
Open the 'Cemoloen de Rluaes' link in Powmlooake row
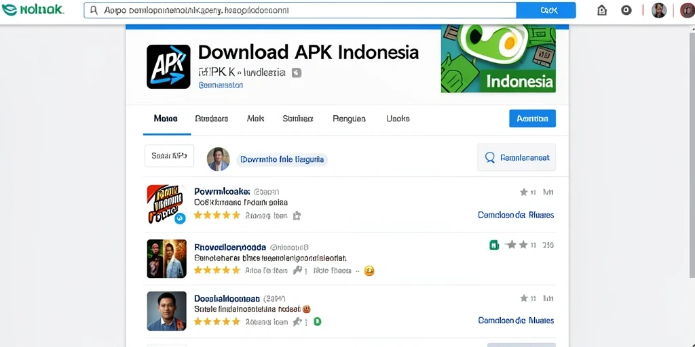[x=516, y=215]
